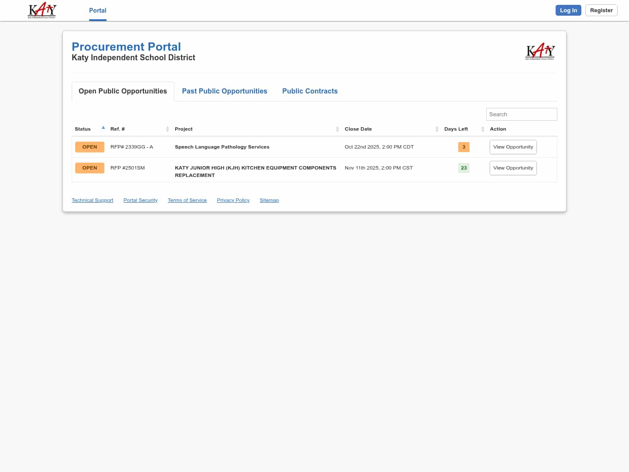The height and width of the screenshot is (472, 629).
Task: Click the green 23 days left badge
Action: [463, 168]
